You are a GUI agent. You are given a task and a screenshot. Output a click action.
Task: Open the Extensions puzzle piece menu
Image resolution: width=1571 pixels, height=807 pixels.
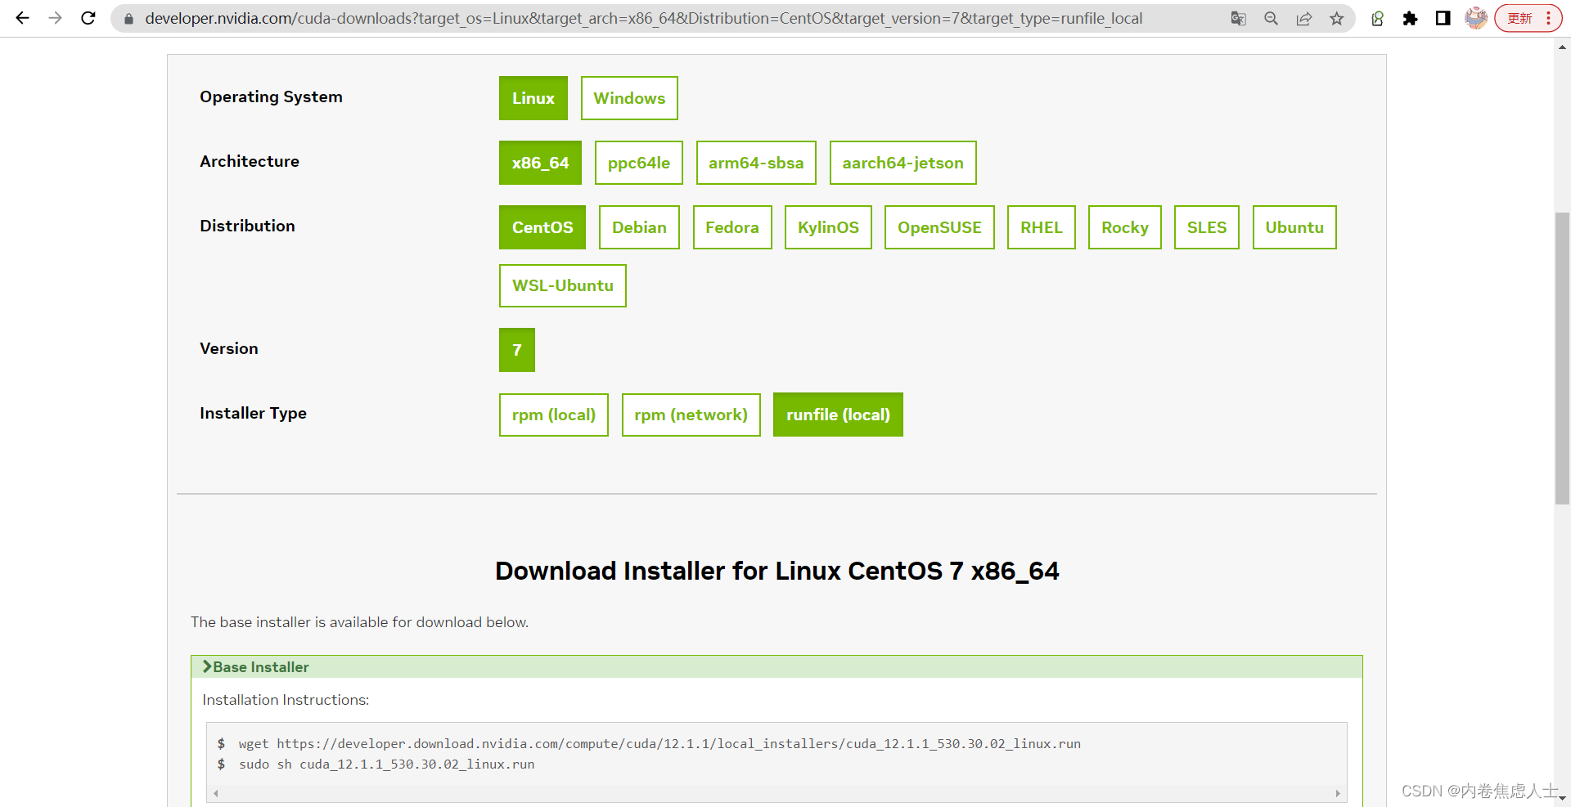point(1410,18)
